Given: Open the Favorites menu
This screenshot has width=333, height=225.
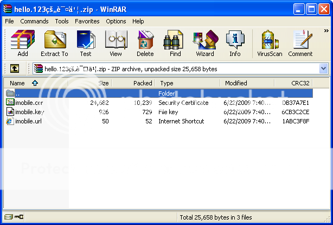Looking at the screenshot, I should point(87,21).
